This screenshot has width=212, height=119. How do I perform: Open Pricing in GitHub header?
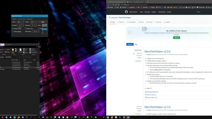click(x=169, y=12)
